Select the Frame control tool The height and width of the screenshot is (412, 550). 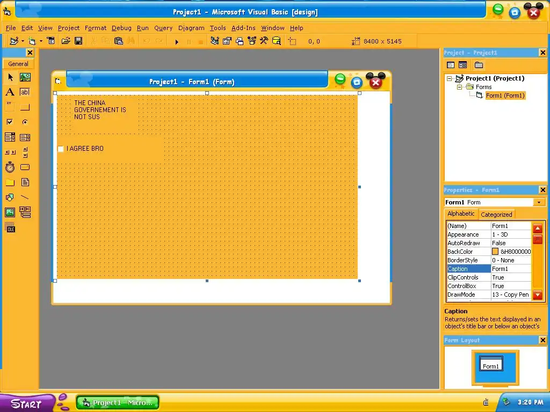10,107
